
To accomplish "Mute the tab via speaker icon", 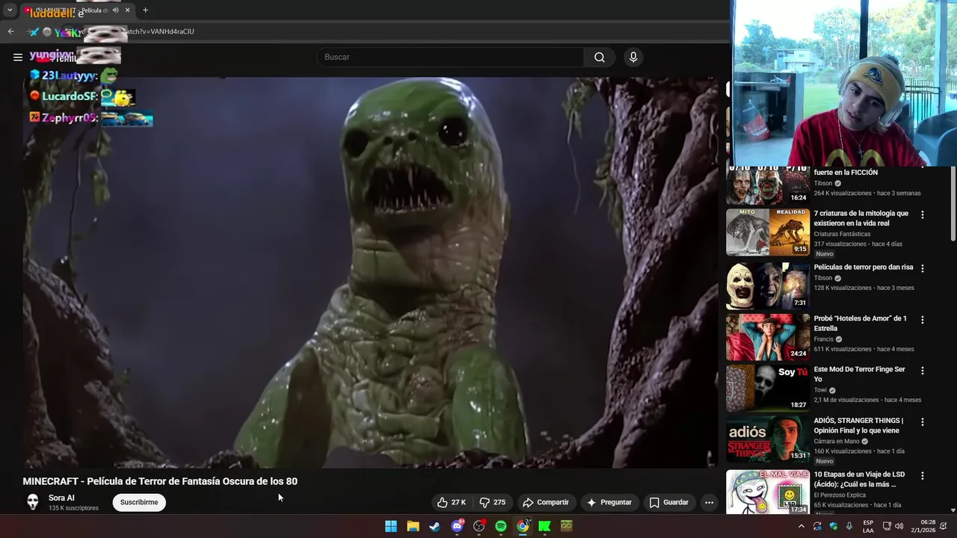I will 115,10.
